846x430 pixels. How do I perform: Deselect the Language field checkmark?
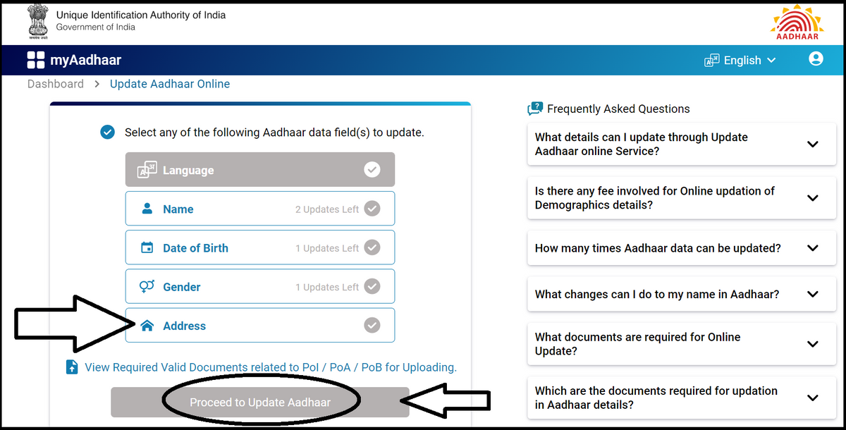click(x=372, y=169)
